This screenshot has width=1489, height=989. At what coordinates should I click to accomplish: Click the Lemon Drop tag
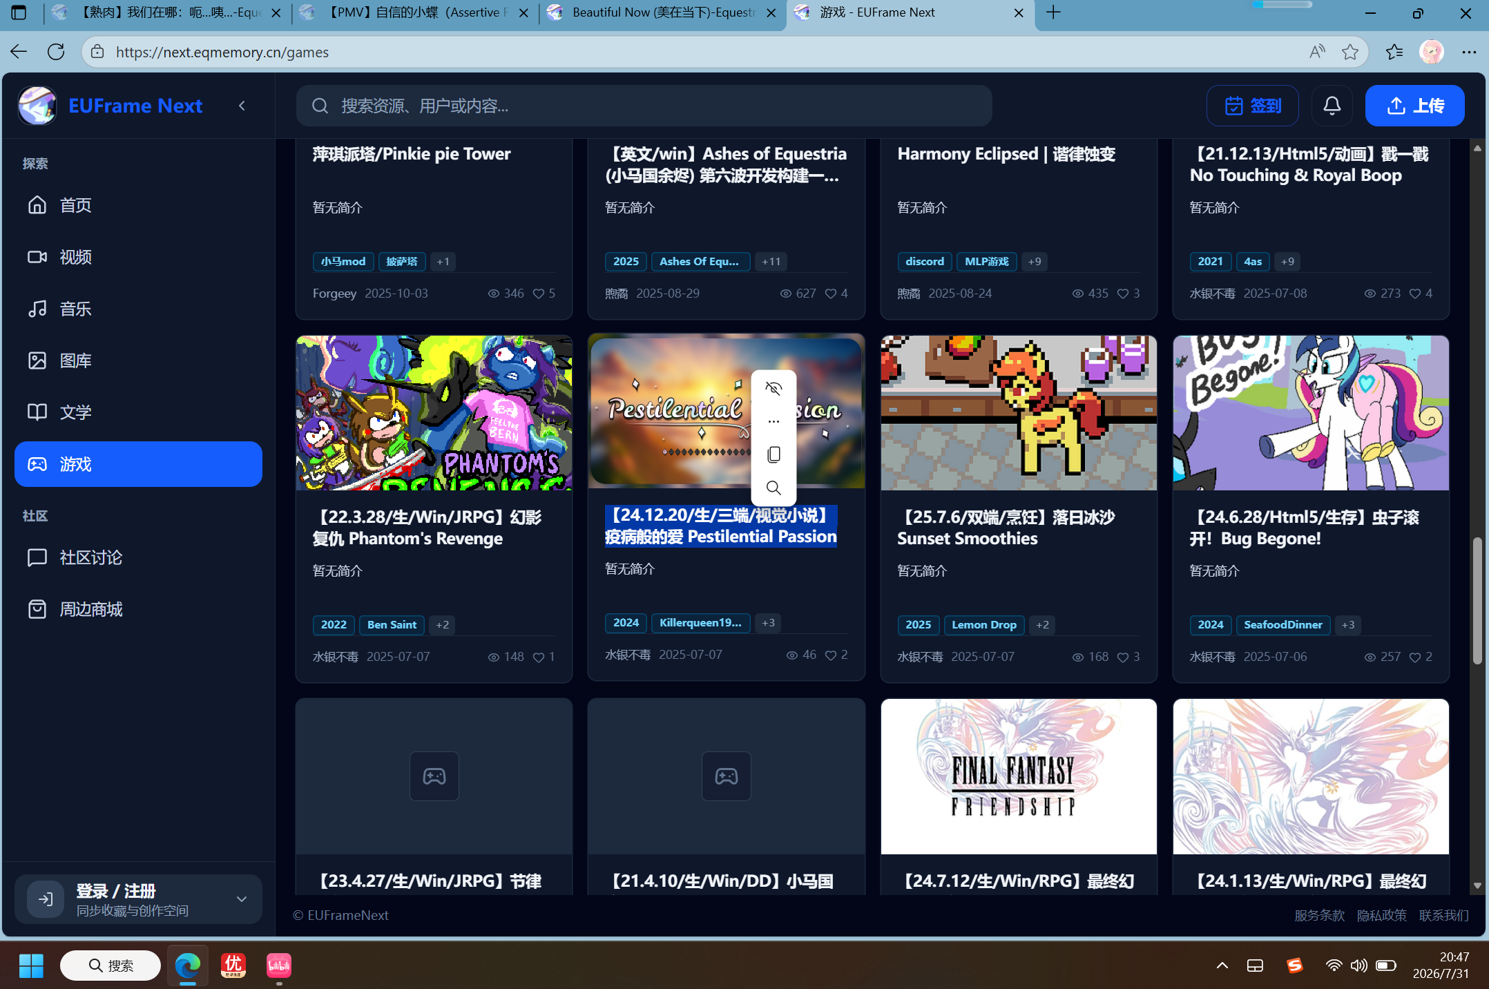pyautogui.click(x=984, y=625)
